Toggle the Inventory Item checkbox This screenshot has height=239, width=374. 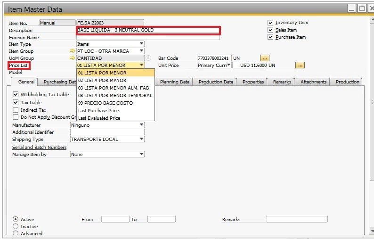(x=270, y=23)
